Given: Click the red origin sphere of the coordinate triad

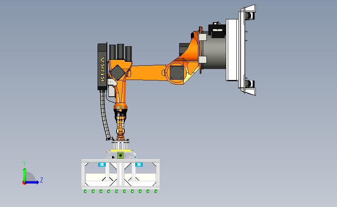Looking at the screenshot, I should point(24,183).
